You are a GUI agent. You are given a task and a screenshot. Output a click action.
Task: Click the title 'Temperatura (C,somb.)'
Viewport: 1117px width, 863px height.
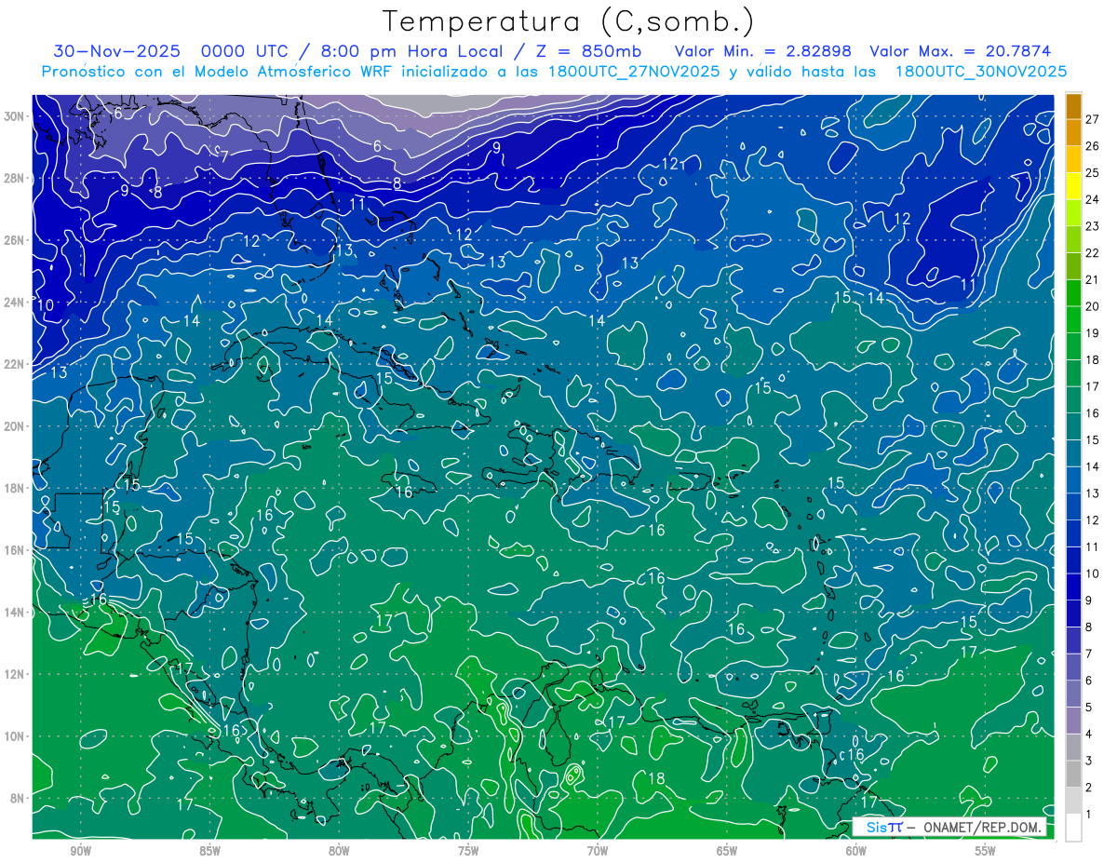coord(569,20)
